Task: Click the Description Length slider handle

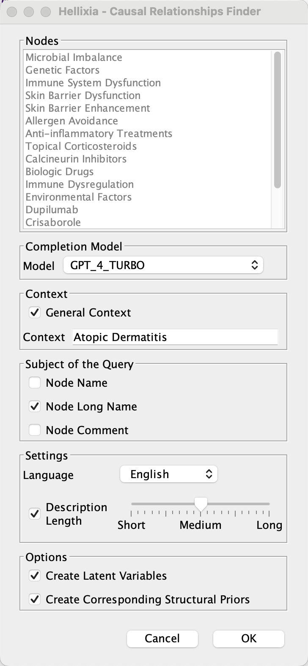Action: (201, 504)
